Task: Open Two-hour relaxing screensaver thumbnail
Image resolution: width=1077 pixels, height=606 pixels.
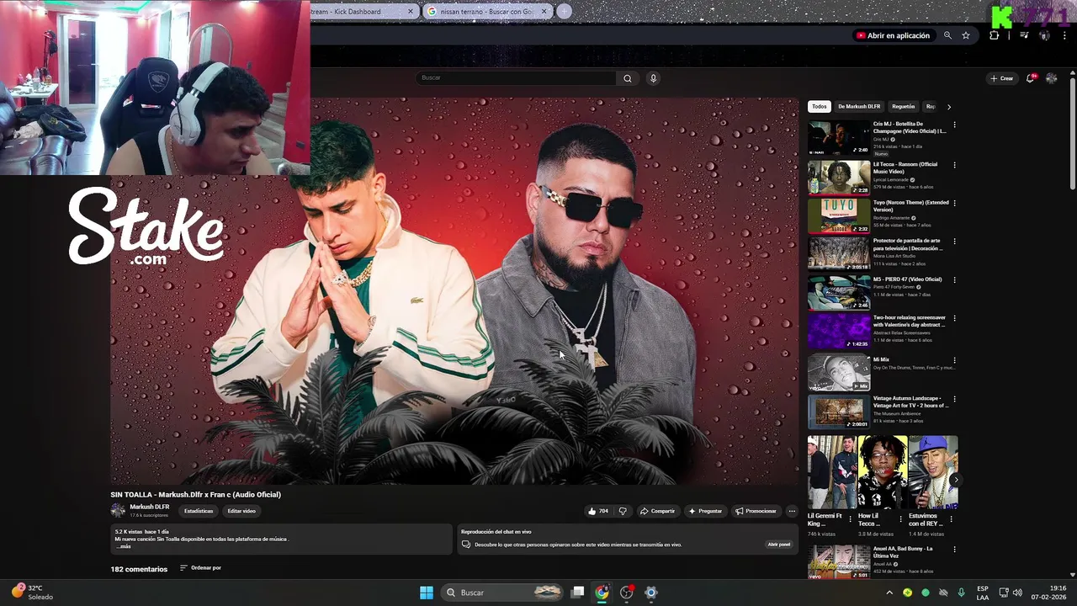Action: click(839, 331)
